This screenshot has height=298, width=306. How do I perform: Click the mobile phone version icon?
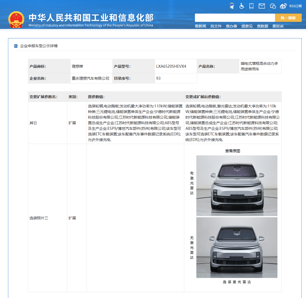[251, 6]
